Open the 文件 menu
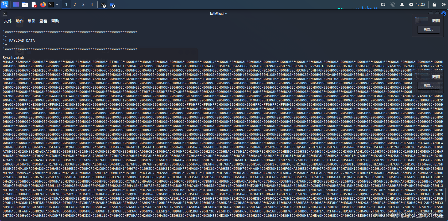 8,21
